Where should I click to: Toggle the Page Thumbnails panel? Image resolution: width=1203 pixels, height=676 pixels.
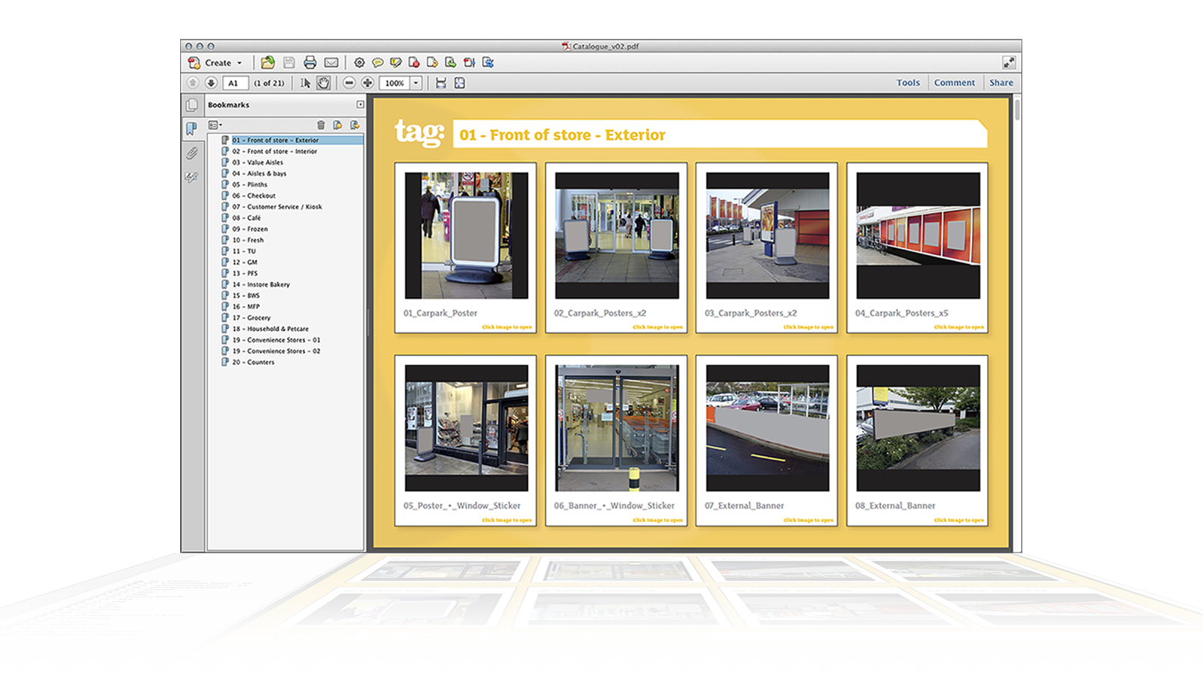pyautogui.click(x=192, y=105)
